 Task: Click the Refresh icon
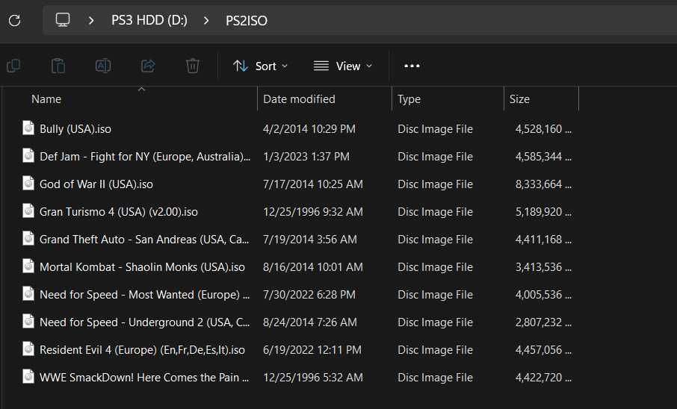(15, 20)
